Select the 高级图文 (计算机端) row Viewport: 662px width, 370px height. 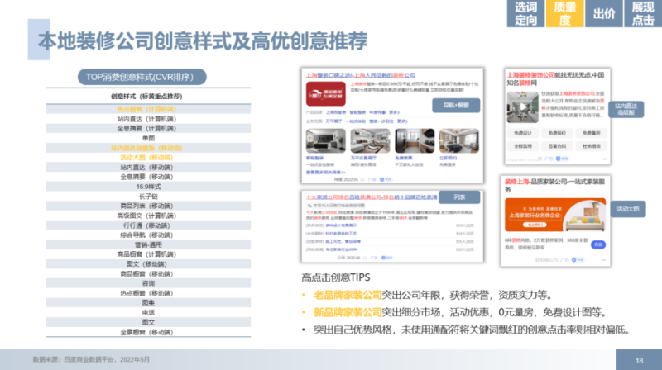click(x=148, y=216)
